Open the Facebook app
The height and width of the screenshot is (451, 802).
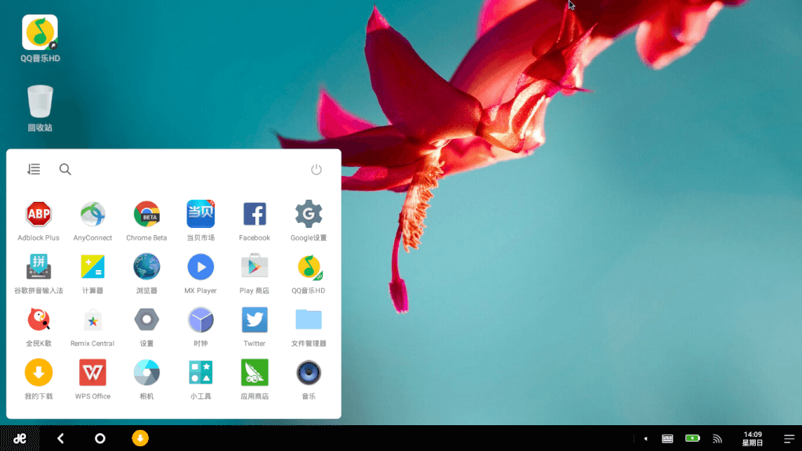click(254, 213)
